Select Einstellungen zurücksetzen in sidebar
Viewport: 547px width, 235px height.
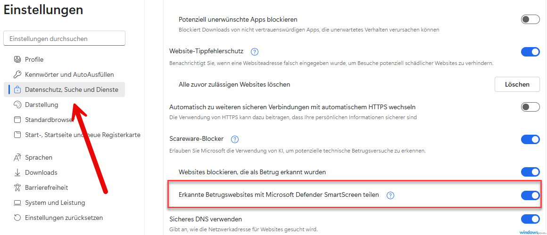pyautogui.click(x=64, y=218)
